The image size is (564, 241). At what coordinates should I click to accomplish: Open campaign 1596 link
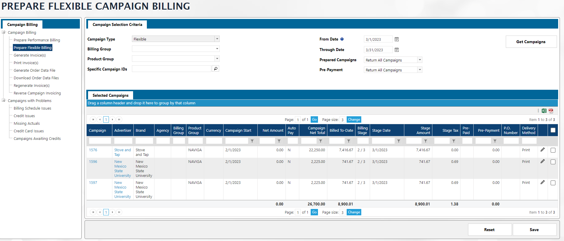pyautogui.click(x=93, y=162)
